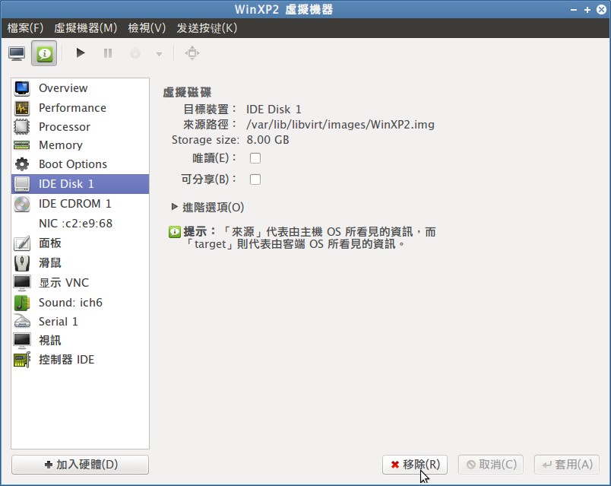Screen dimensions: 611x486
Task: Click the source path /var/lib/libvirt/images/WinXP2.img
Action: (340, 125)
